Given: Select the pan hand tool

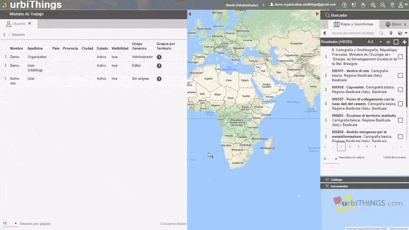Looking at the screenshot, I should pos(363,5).
